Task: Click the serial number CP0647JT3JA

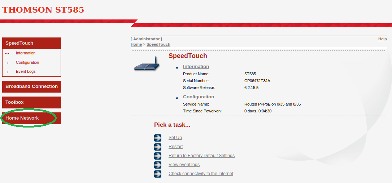Action: (257, 81)
